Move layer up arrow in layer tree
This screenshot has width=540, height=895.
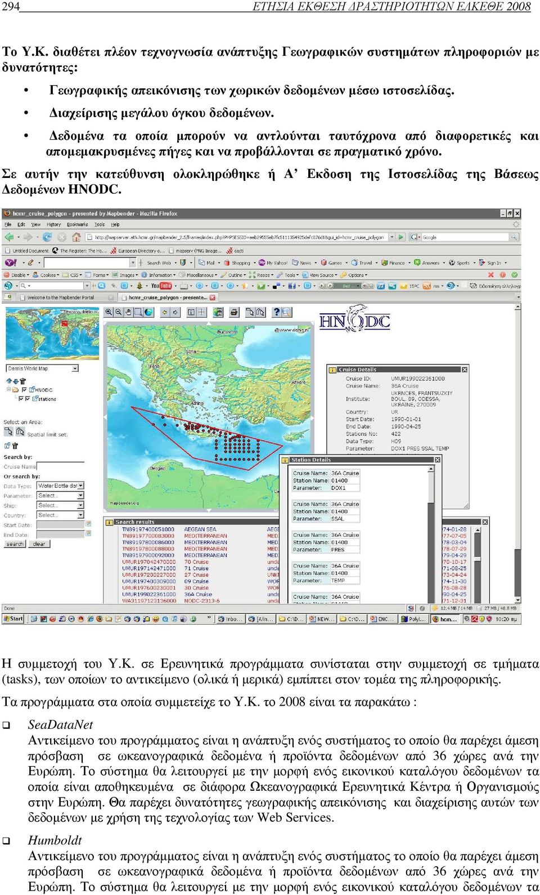point(8,381)
